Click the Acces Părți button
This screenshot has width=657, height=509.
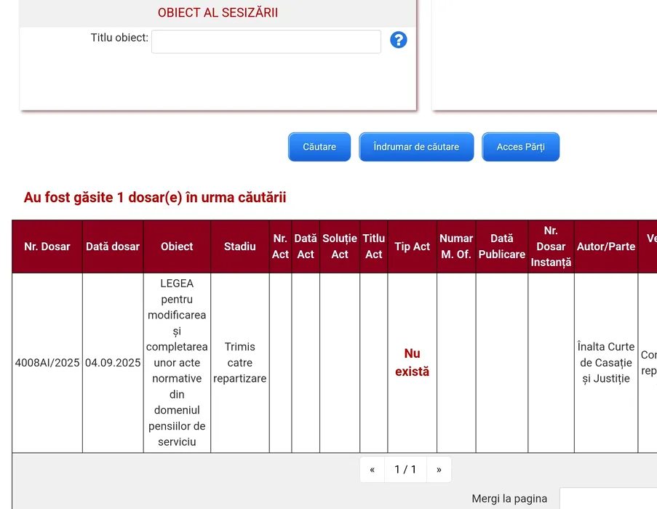(520, 147)
